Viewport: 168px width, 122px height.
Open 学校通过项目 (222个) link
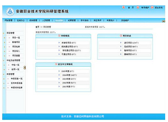pyautogui.click(x=71, y=50)
